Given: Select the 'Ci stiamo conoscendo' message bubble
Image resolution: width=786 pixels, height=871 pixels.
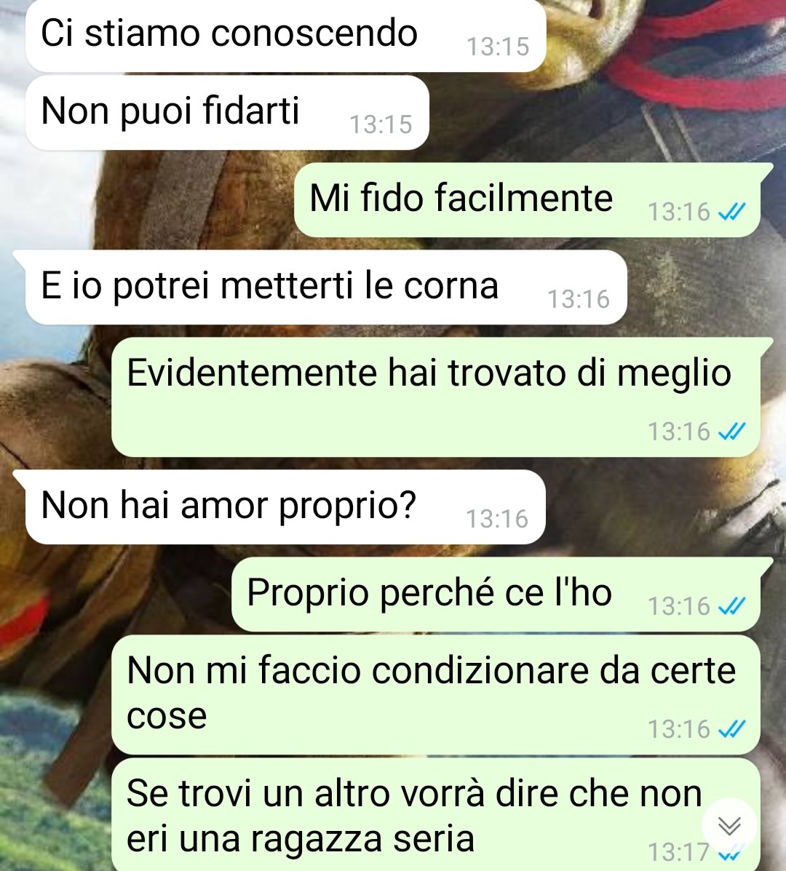Looking at the screenshot, I should pyautogui.click(x=285, y=34).
